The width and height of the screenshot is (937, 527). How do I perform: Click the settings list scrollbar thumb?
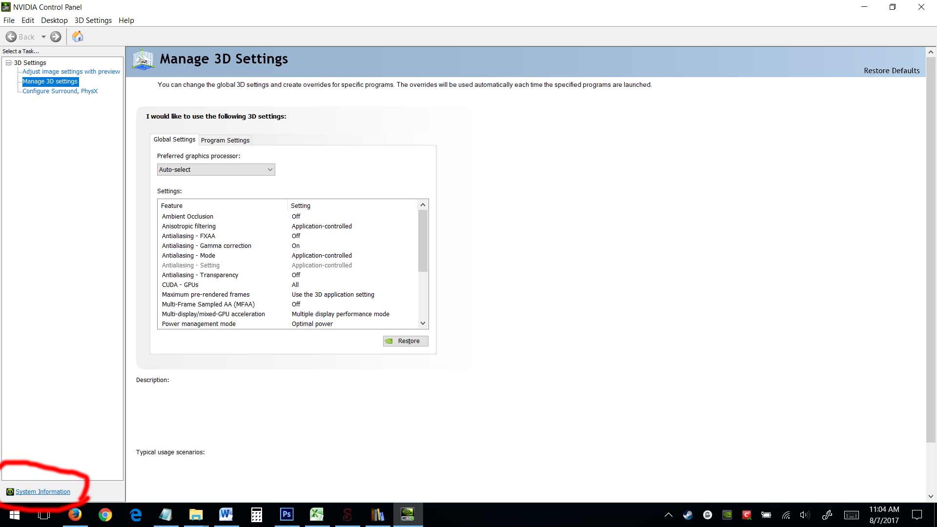(423, 241)
